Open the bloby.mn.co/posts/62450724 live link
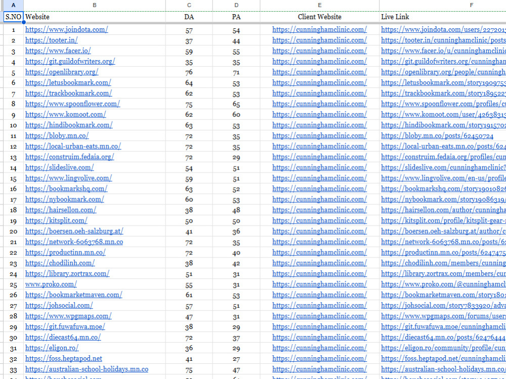Screen dimensions: 506x379 [437, 136]
